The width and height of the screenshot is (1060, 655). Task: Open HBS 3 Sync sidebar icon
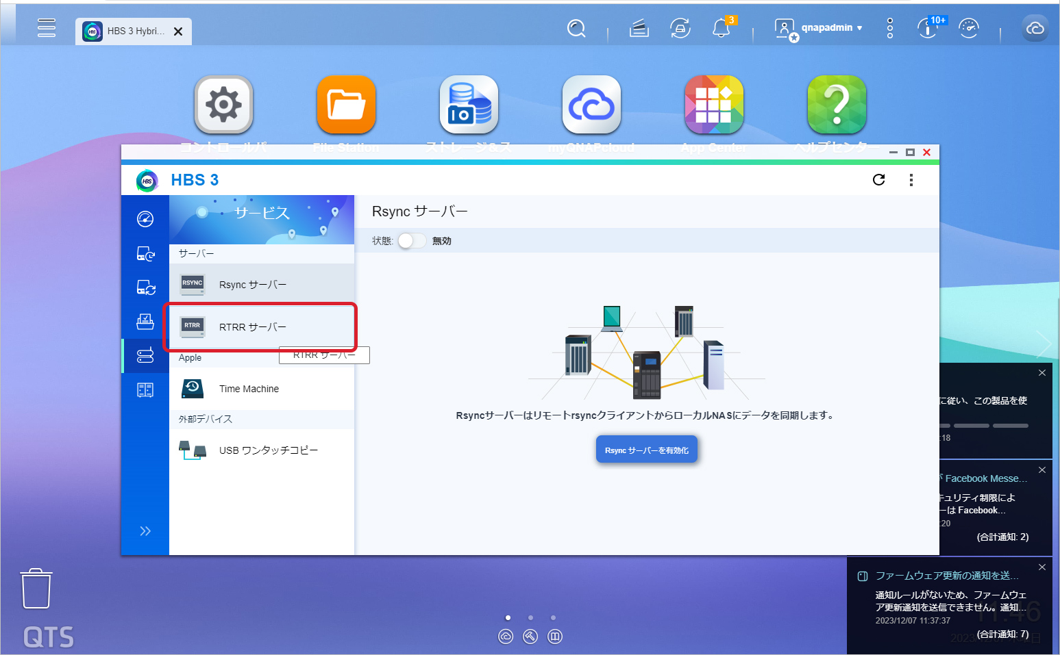145,287
